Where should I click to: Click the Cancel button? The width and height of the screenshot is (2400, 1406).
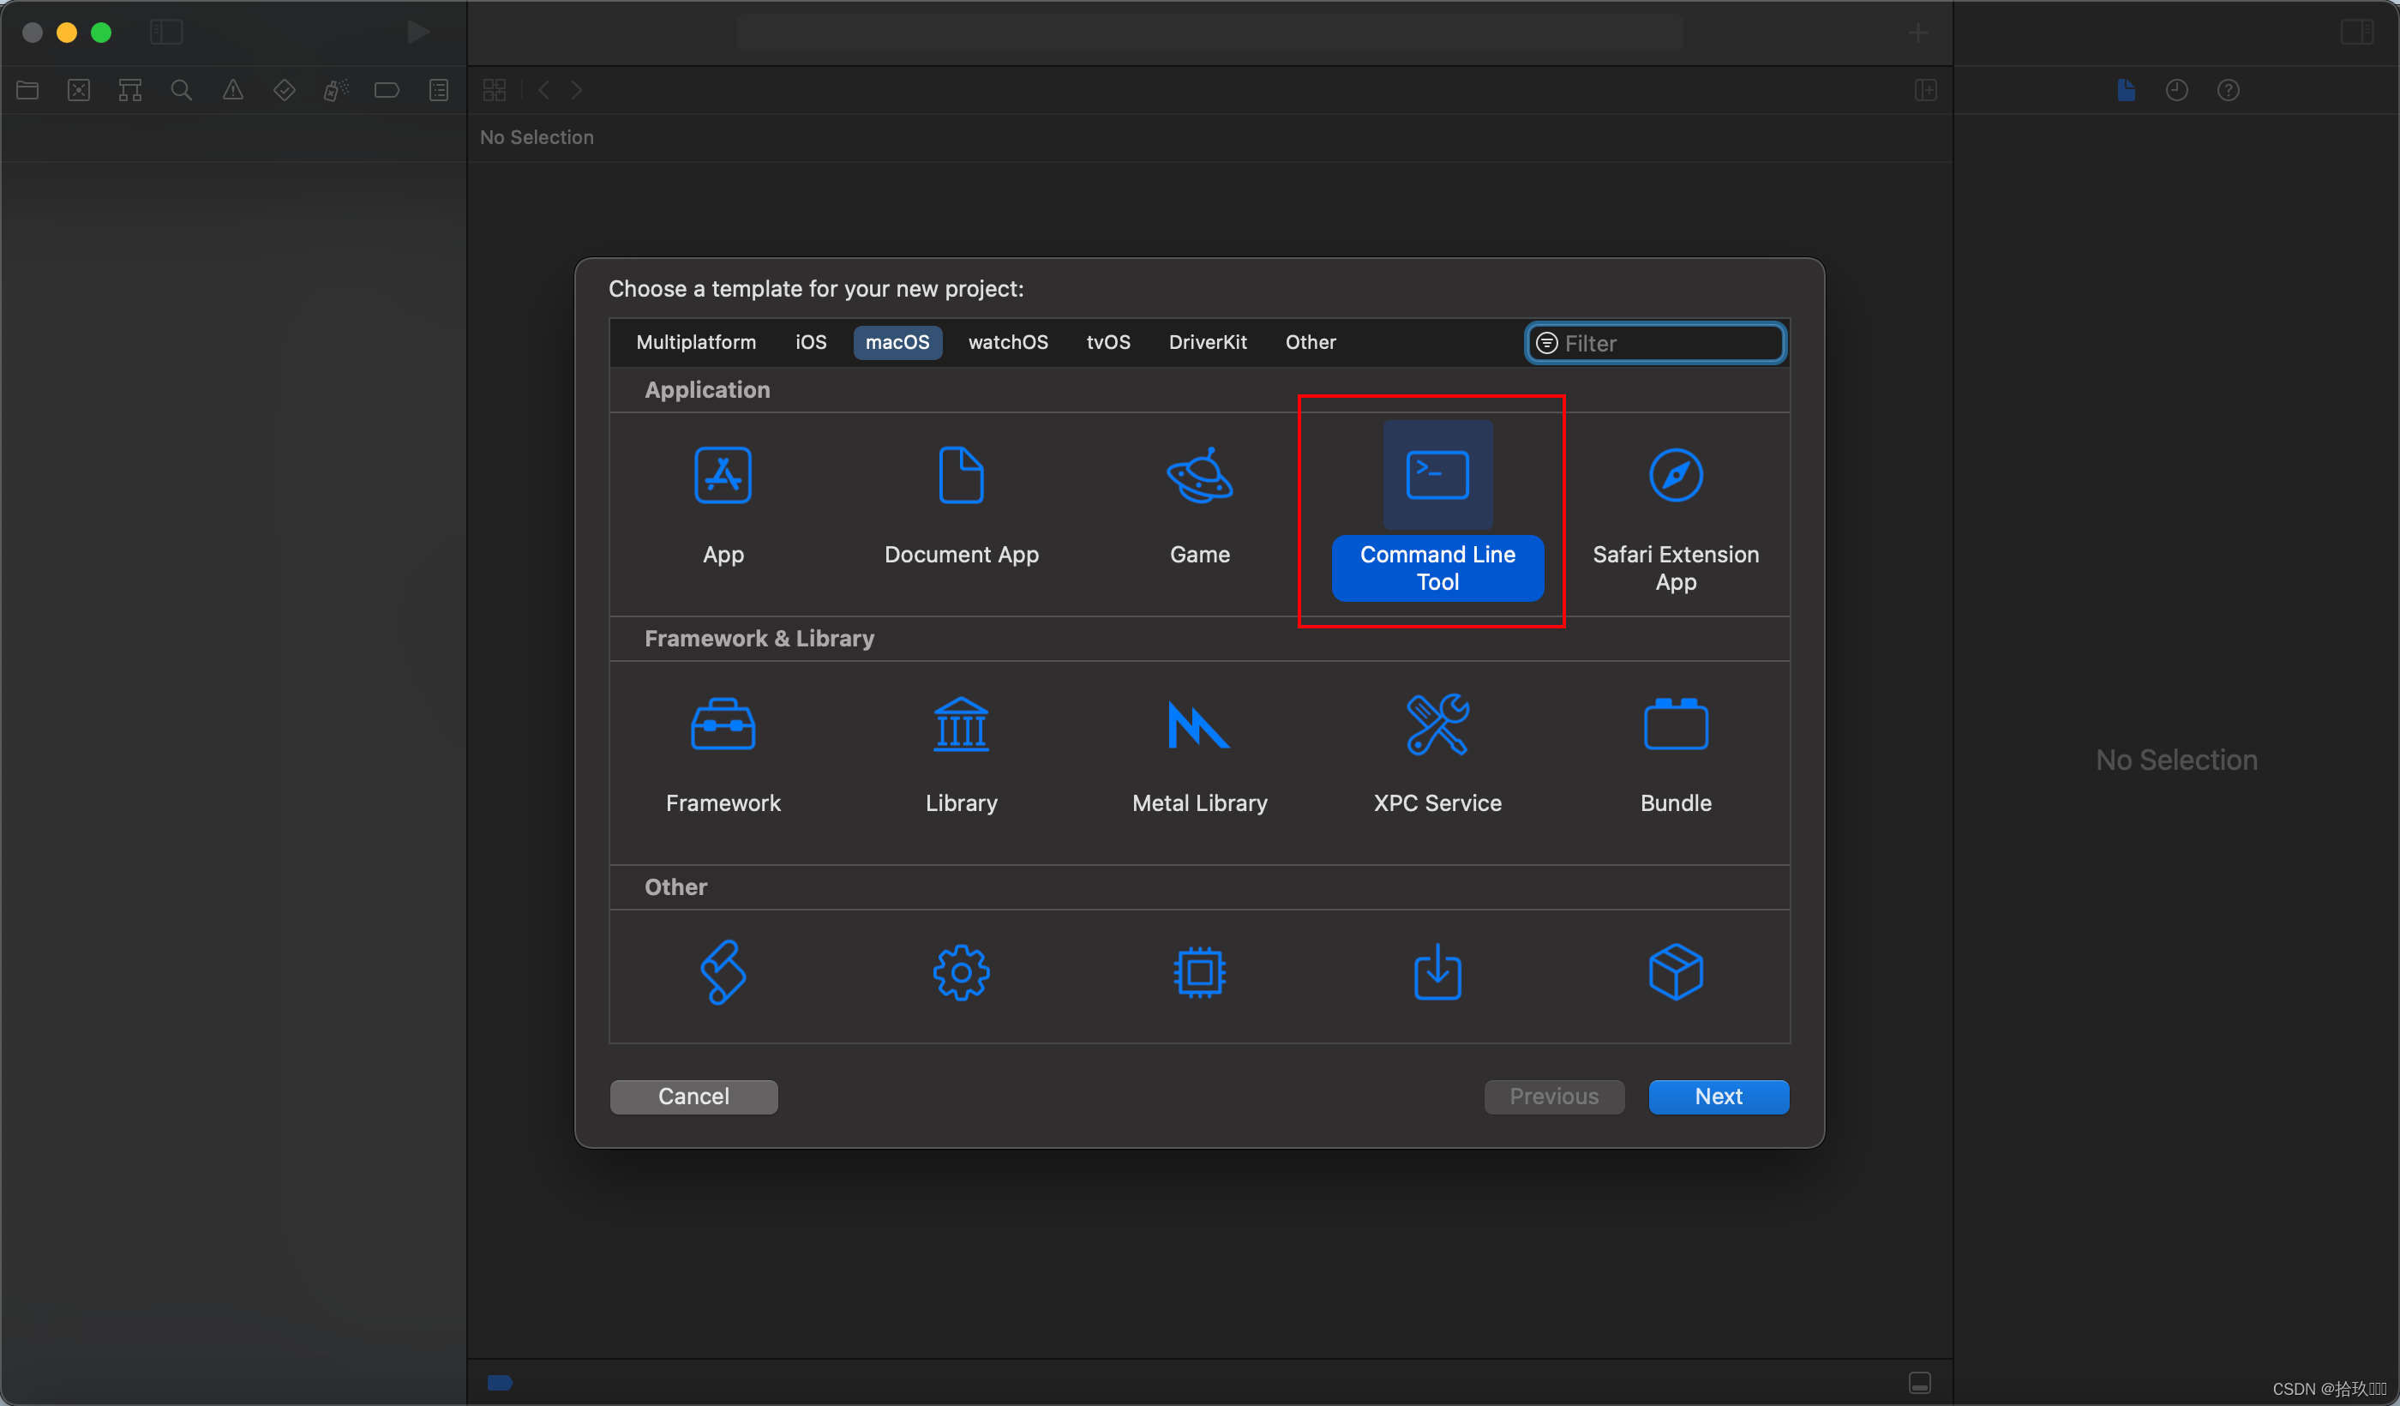click(x=693, y=1097)
